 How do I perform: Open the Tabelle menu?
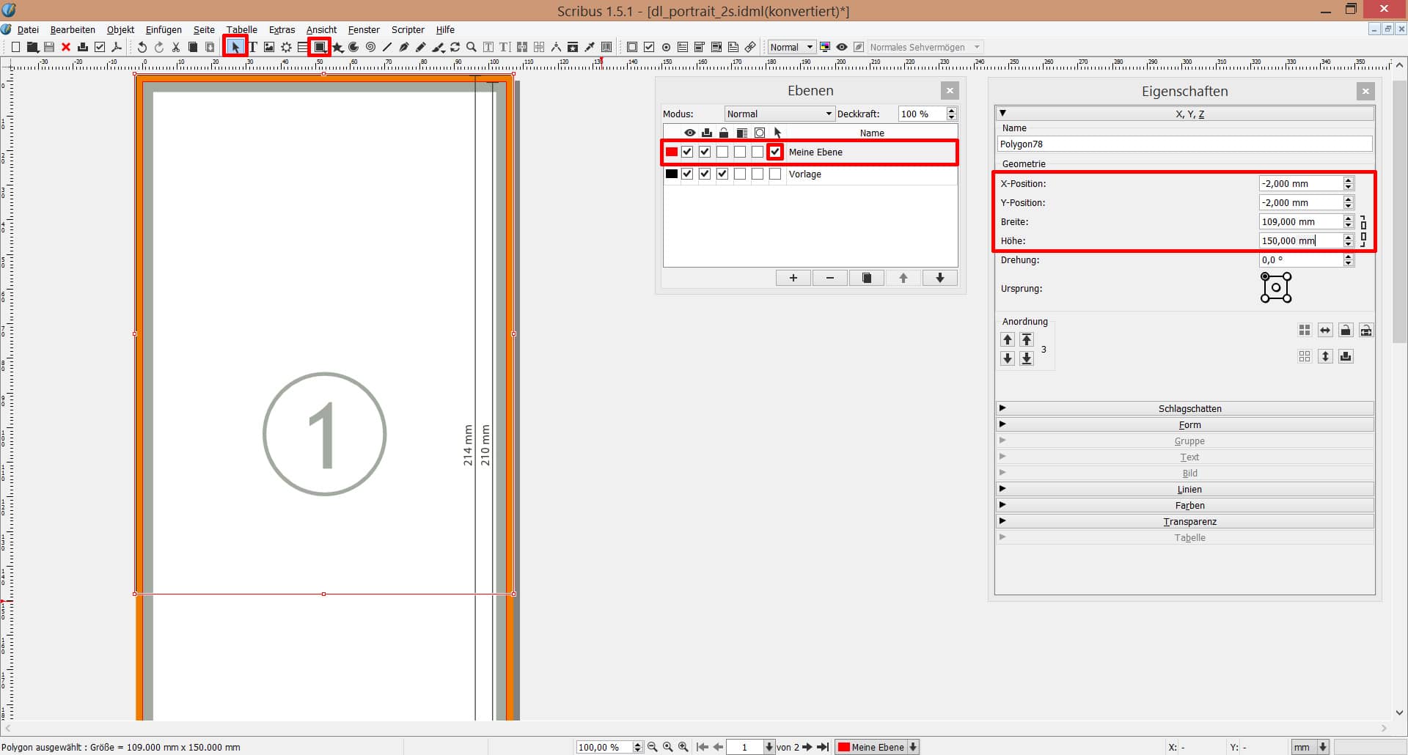tap(241, 29)
